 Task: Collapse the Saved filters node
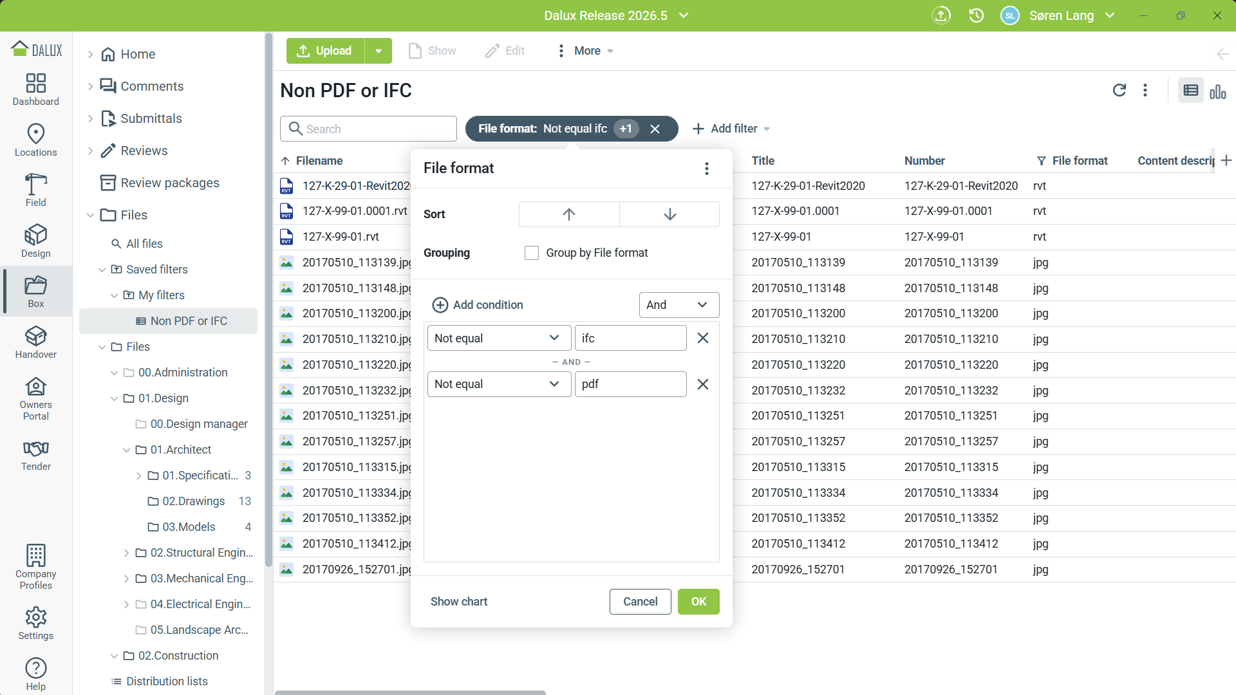(102, 270)
